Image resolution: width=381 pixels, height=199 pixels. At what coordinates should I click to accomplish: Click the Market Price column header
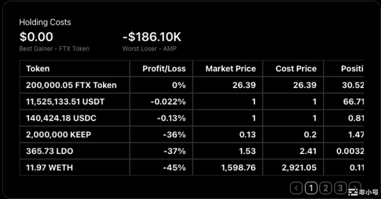point(230,69)
